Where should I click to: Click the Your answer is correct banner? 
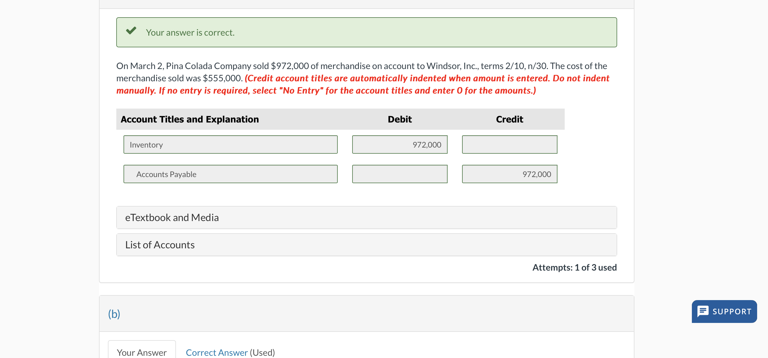pos(366,32)
